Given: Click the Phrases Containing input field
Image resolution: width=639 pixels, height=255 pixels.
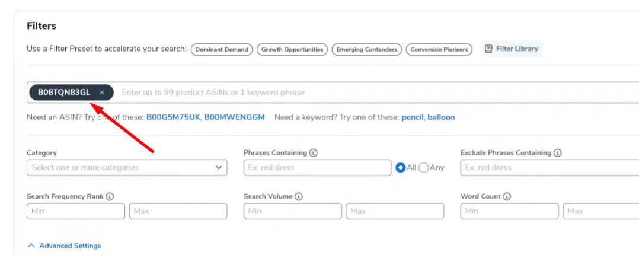Looking at the screenshot, I should (x=317, y=168).
